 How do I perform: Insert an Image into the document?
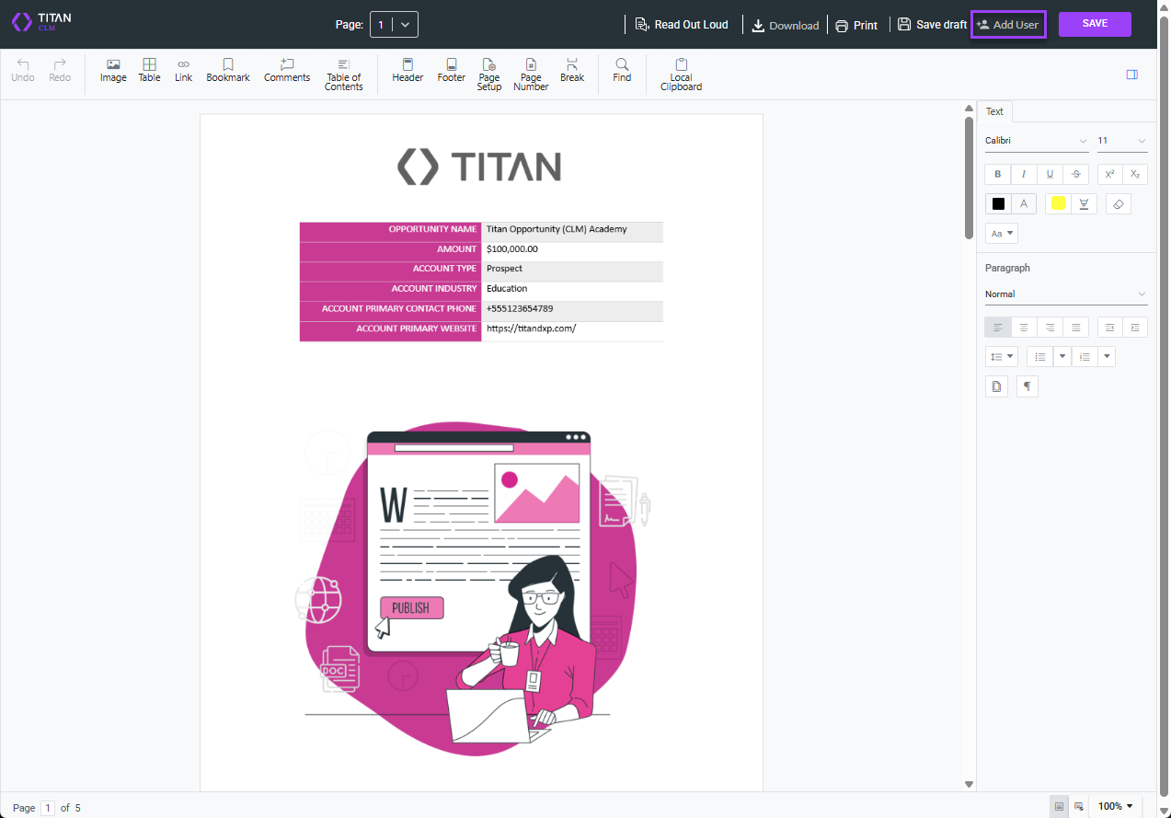coord(112,70)
